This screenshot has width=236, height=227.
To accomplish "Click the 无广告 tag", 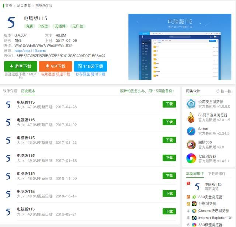I will coord(78,26).
